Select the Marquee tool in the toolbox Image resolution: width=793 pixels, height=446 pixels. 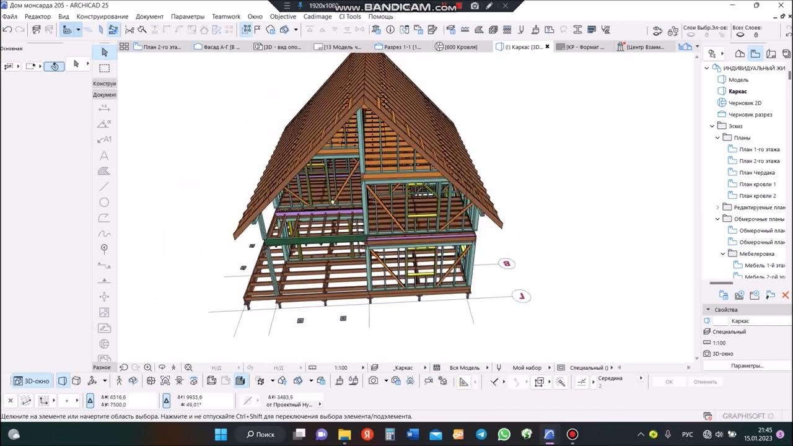(x=104, y=68)
